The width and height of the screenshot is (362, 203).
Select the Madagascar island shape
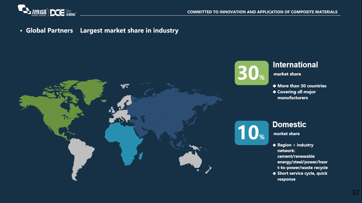[x=142, y=156]
